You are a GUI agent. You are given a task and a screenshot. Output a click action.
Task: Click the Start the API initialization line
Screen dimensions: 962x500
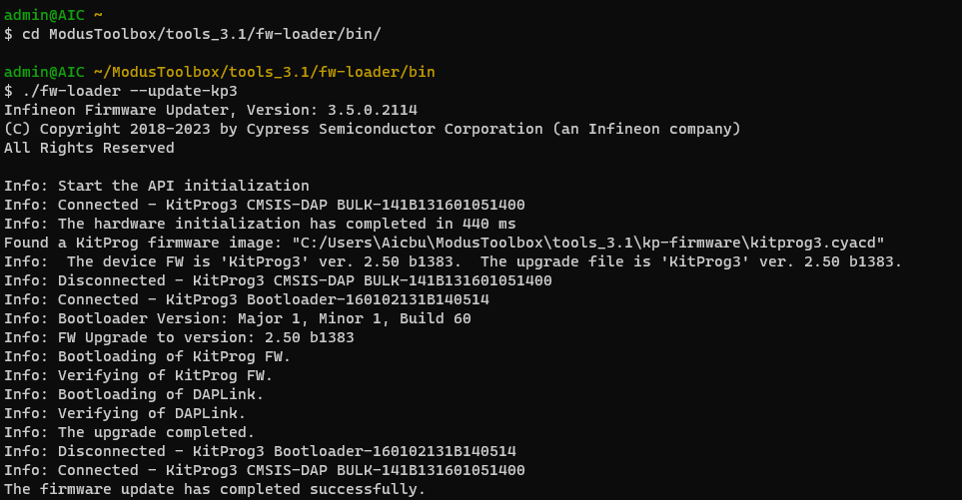pyautogui.click(x=157, y=186)
